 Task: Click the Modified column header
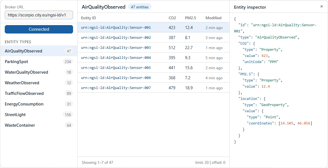213,18
